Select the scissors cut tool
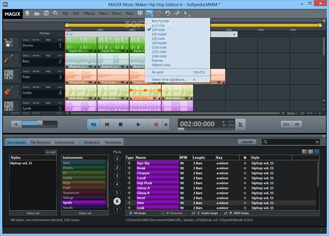The height and width of the screenshot is (236, 329). 177,14
